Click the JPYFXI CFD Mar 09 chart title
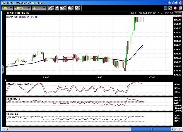 [18, 13]
